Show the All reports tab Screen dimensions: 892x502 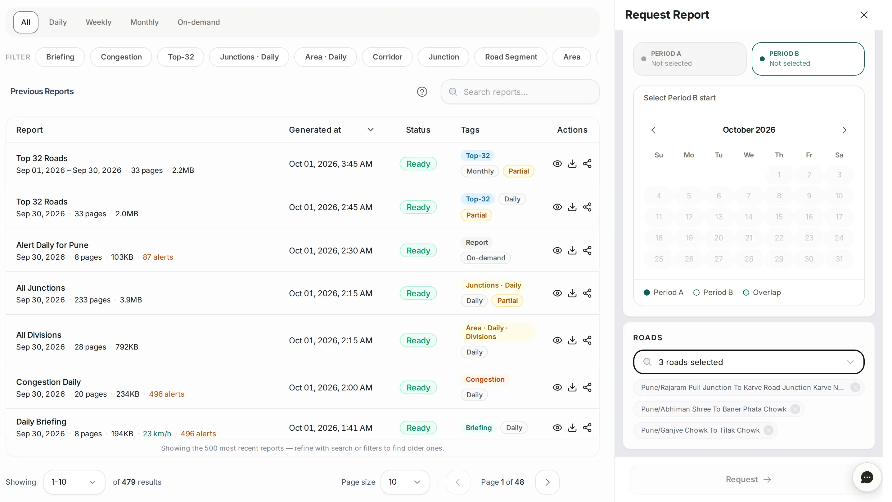click(x=26, y=22)
